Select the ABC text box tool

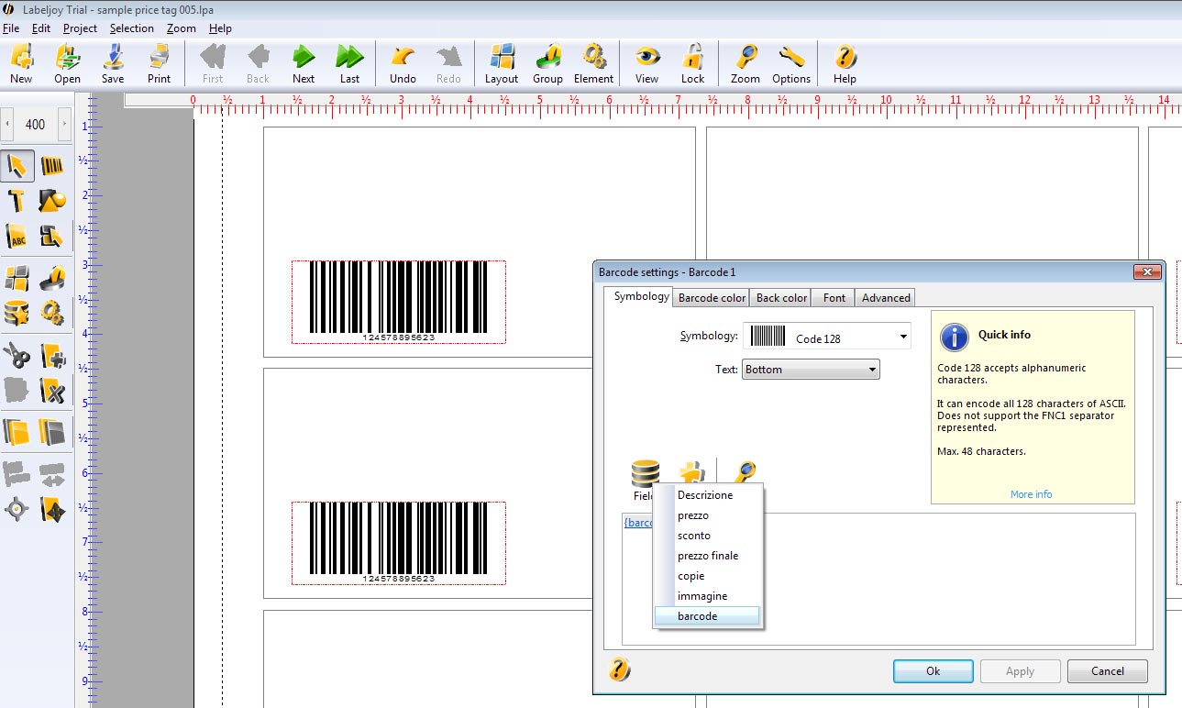coord(17,237)
